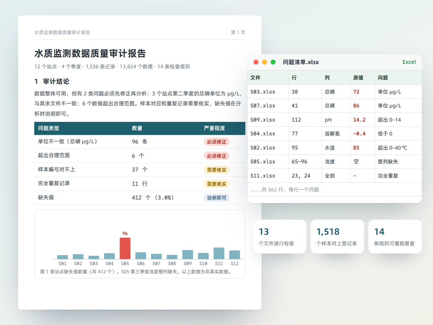Click the 需要核实 badge in the 样本编号对不上 row
Viewport: 433px width, 325px height.
click(216, 170)
